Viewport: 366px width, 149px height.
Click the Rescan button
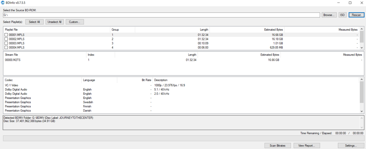click(356, 15)
